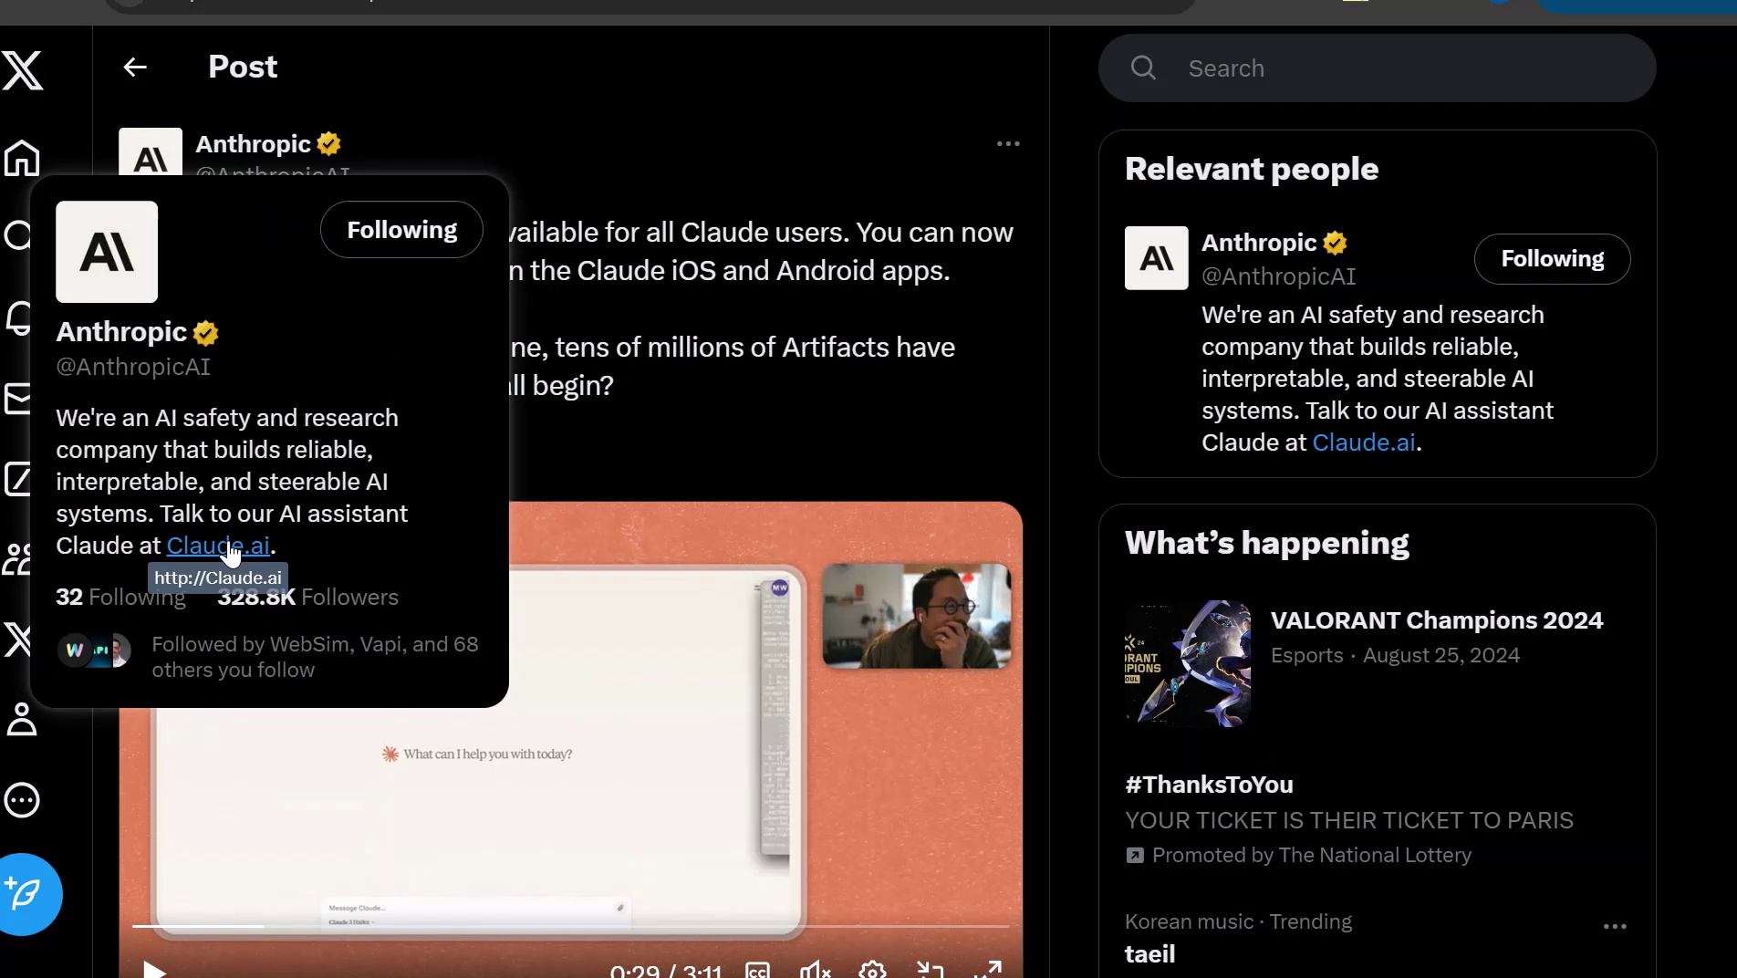Click Anthropic author name on post
The image size is (1737, 978).
pos(254,144)
